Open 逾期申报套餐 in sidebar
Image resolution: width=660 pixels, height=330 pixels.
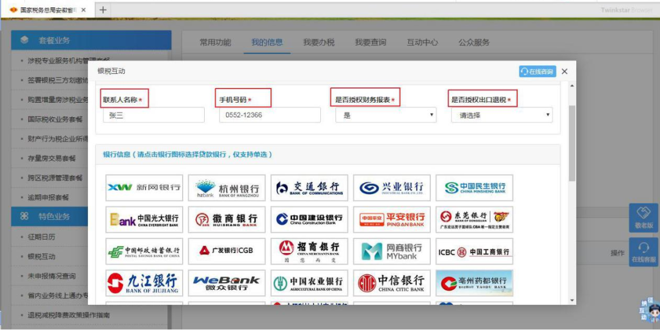click(48, 197)
